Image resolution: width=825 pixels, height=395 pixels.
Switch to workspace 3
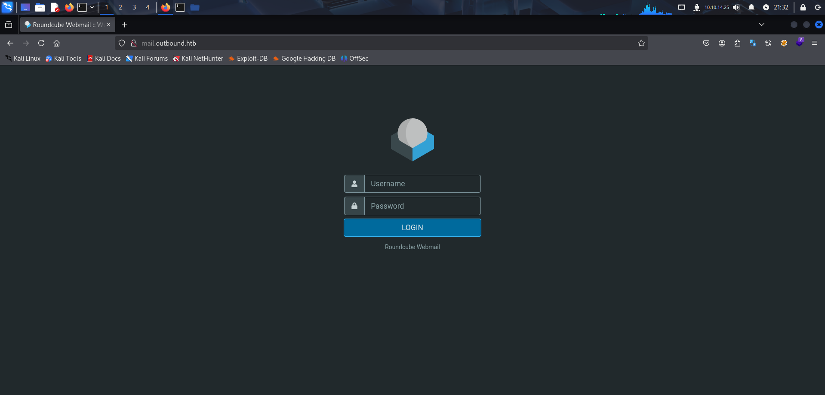coord(134,7)
